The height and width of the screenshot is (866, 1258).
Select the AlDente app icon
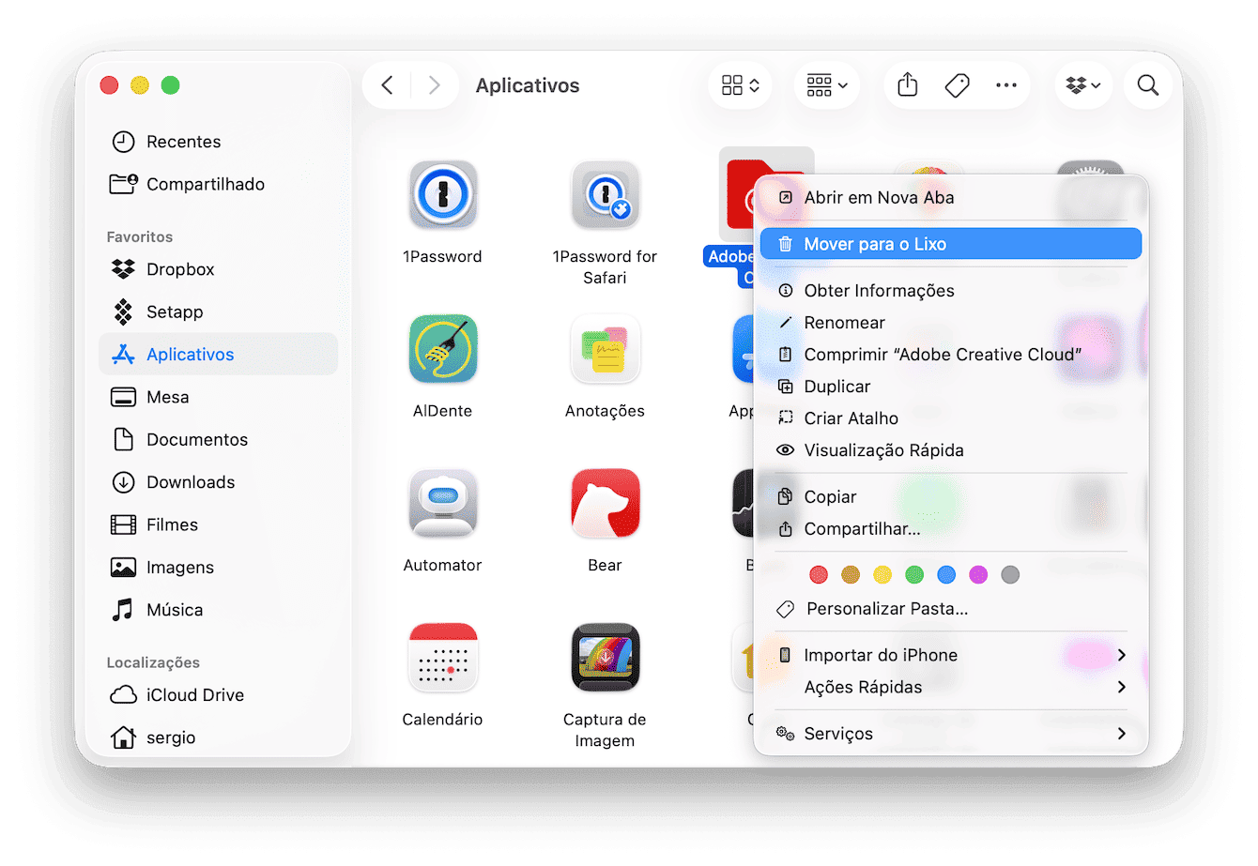pos(443,349)
